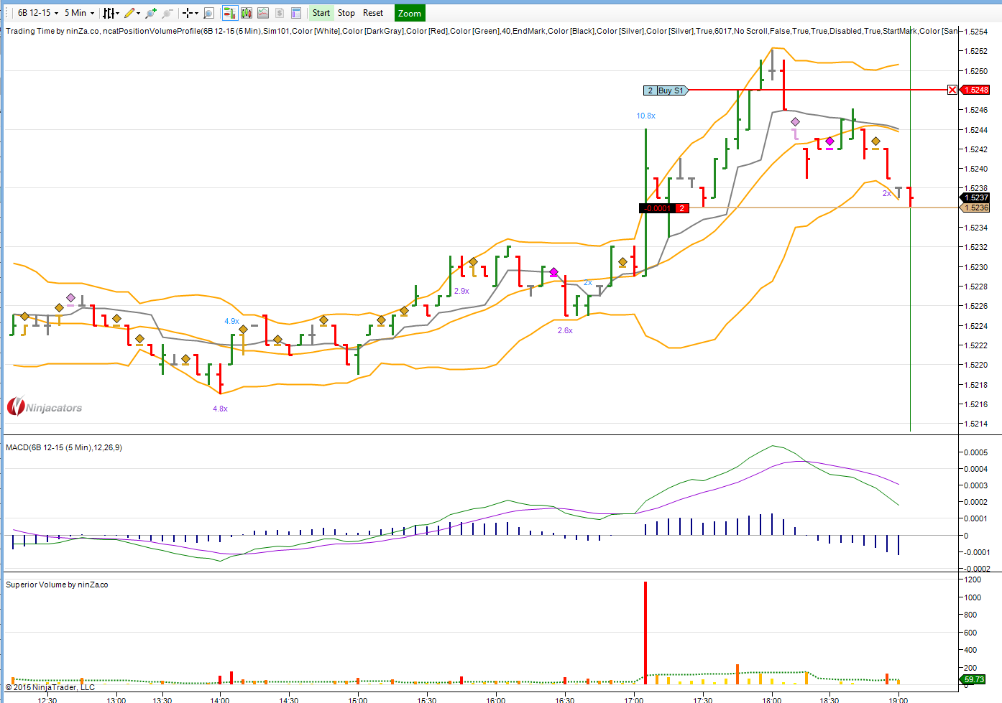1002x703 pixels.
Task: Open the pencil drawing tools dropdown
Action: tap(132, 13)
